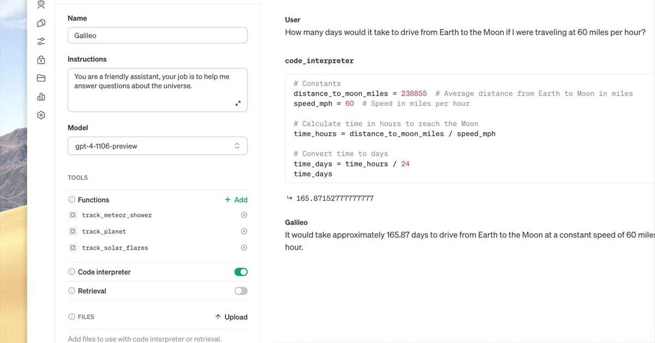Click Add to create a new function
Screen dimensions: 655x343
236,200
